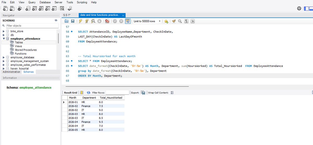This screenshot has width=313, height=145.
Task: Create a new stored procedure icon
Action: [47, 8]
